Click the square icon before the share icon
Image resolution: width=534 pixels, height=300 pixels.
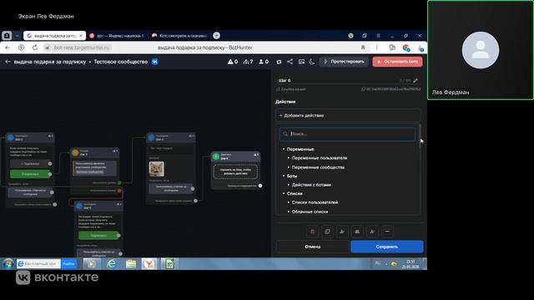[x=279, y=62]
